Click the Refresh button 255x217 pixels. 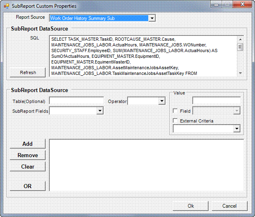(x=28, y=72)
